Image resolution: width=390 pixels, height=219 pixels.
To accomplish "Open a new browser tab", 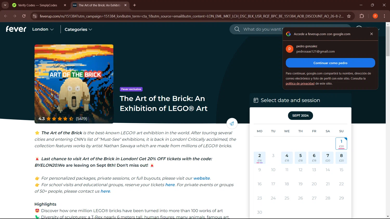I will (134, 5).
